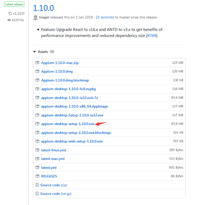This screenshot has height=205, width=199.
Task: Click package icon for latest.yml
Action: point(37,167)
